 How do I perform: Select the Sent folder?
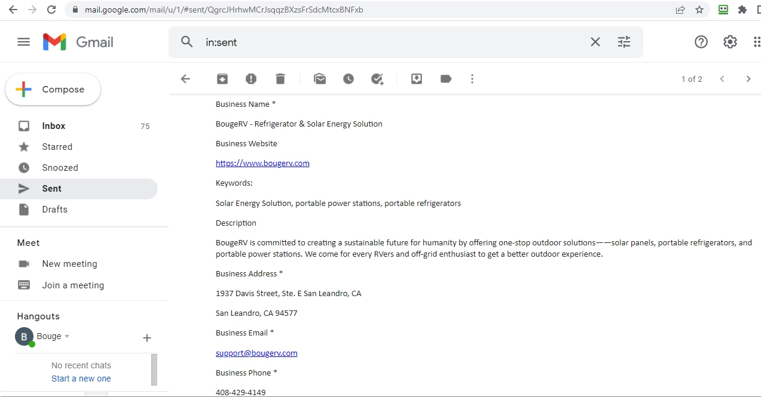point(79,189)
